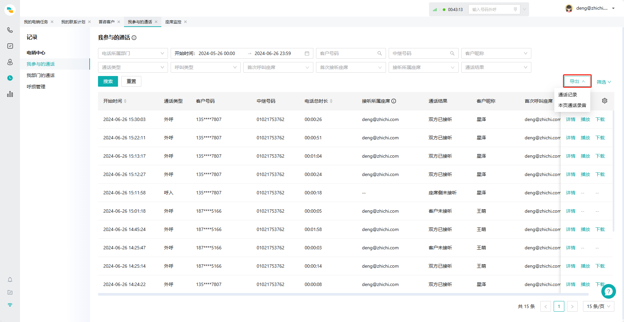Open the calendar icon in date range
Screen dimensions: 624x322
click(307, 53)
